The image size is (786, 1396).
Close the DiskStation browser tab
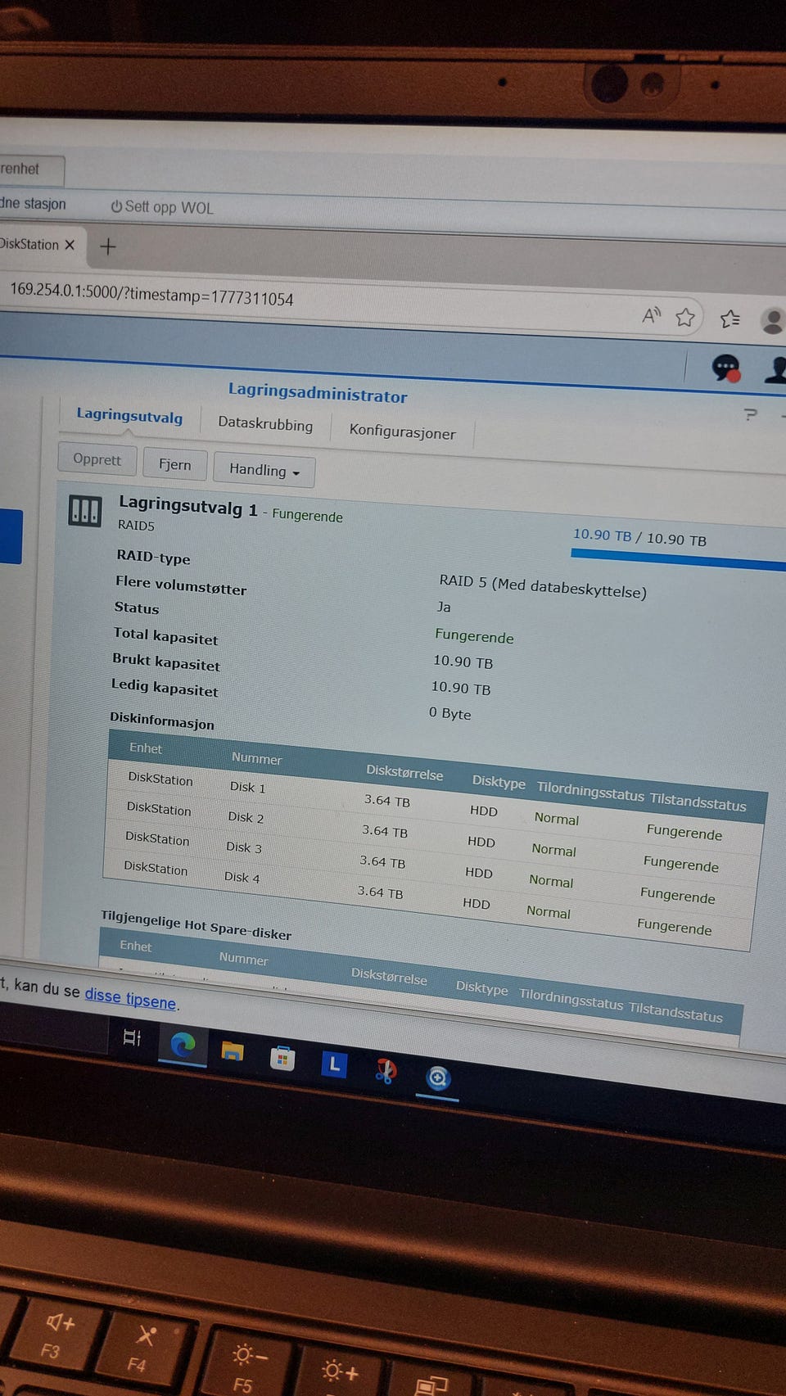tap(70, 245)
